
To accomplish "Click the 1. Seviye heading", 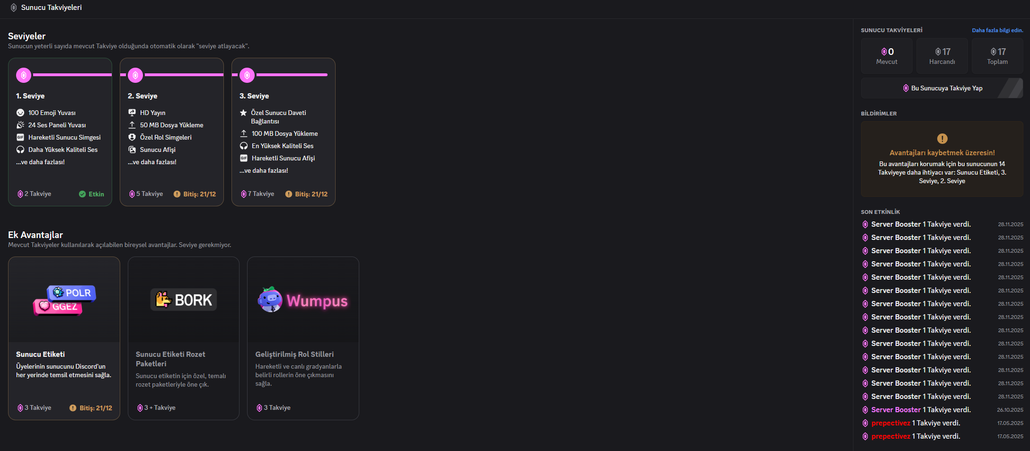I will (30, 96).
